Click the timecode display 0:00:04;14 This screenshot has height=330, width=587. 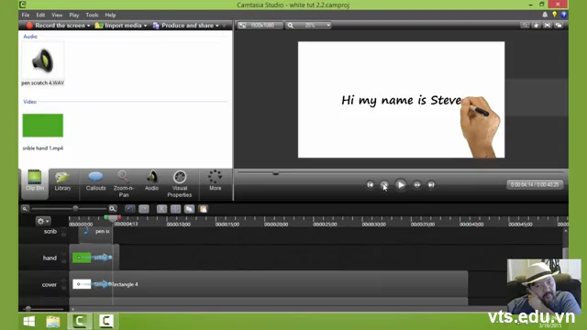(535, 184)
